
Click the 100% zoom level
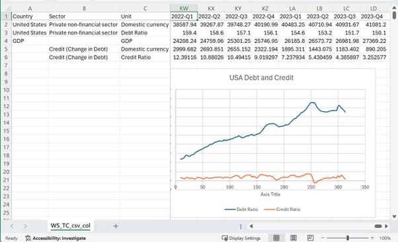(x=385, y=238)
